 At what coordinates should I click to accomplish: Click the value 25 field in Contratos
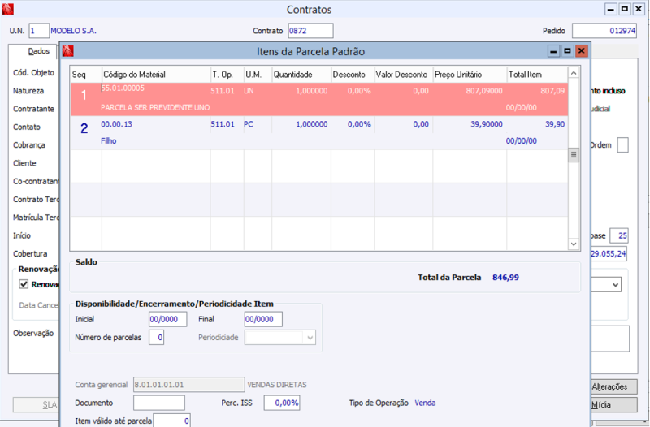(x=619, y=235)
